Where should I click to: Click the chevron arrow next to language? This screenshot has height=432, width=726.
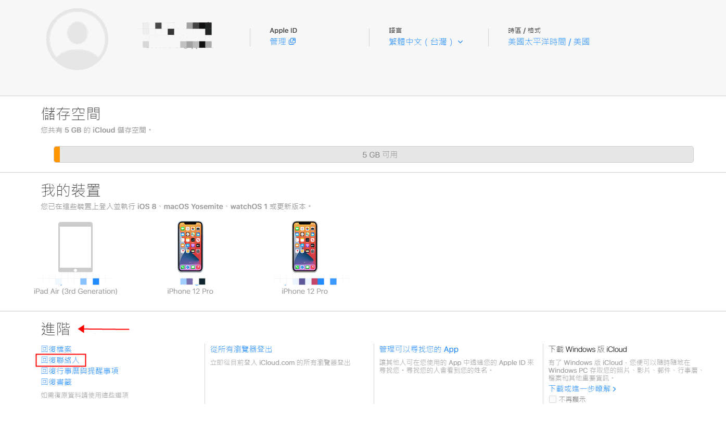460,42
